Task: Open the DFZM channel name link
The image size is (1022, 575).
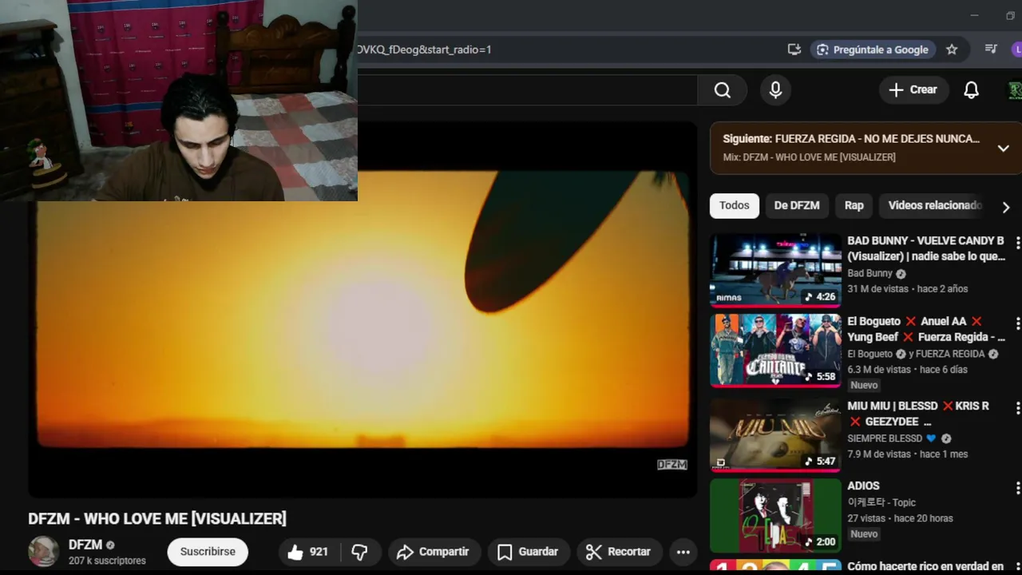Action: [x=85, y=545]
